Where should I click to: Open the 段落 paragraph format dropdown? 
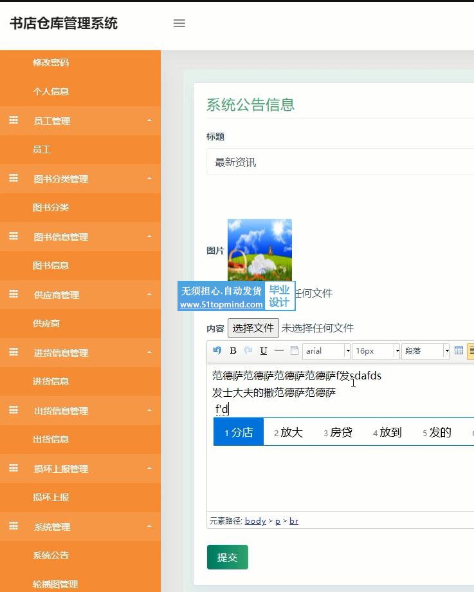coord(425,351)
